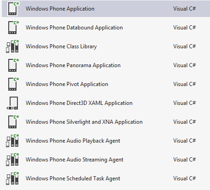The width and height of the screenshot is (210, 190).
Task: Click the Pivot Application template icon
Action: (13, 84)
